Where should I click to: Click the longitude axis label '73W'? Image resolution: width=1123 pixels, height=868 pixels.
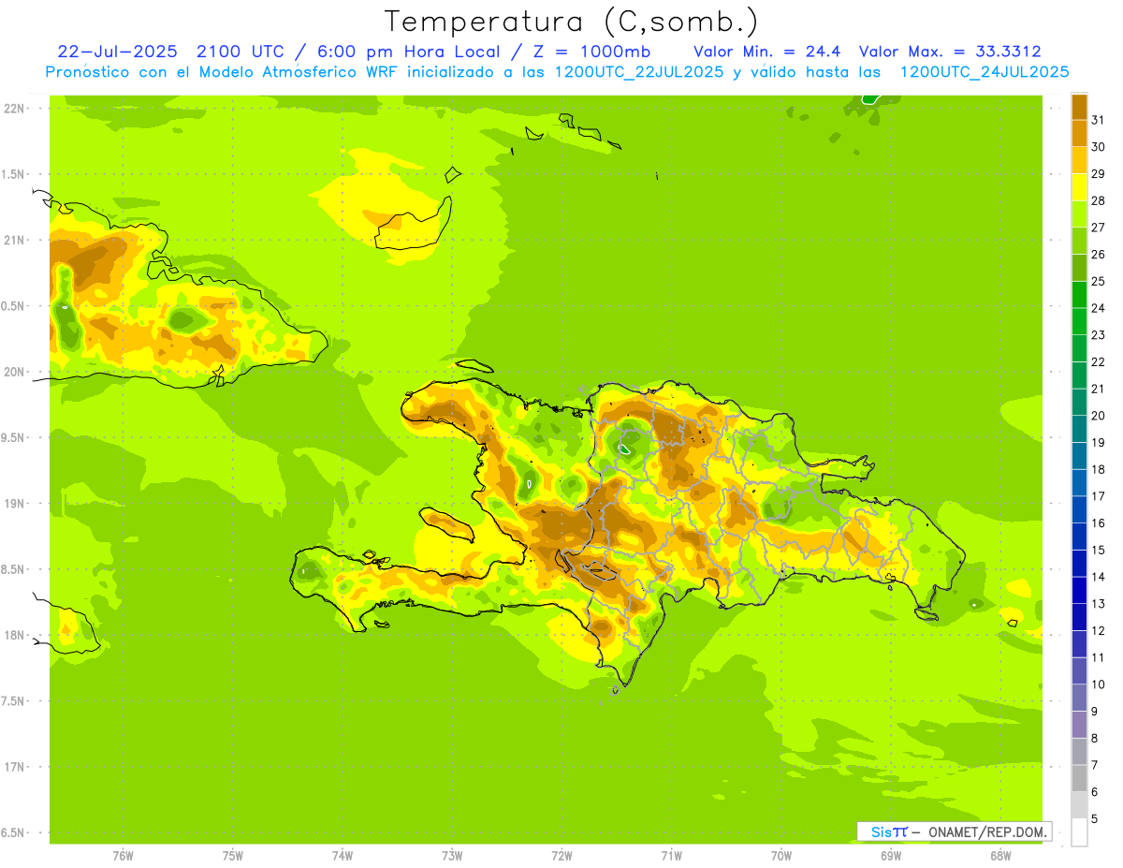click(x=452, y=855)
